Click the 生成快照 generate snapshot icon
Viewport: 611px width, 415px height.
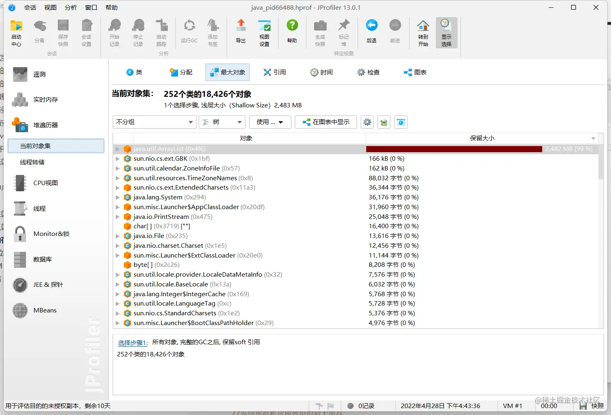(x=320, y=33)
